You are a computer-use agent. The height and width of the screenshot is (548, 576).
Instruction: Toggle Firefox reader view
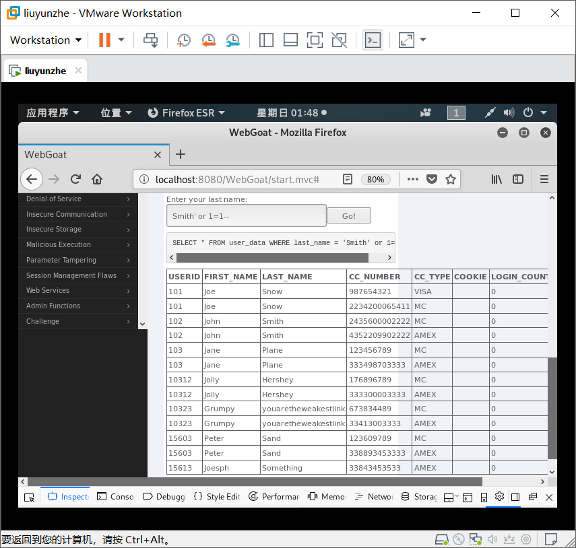click(347, 179)
